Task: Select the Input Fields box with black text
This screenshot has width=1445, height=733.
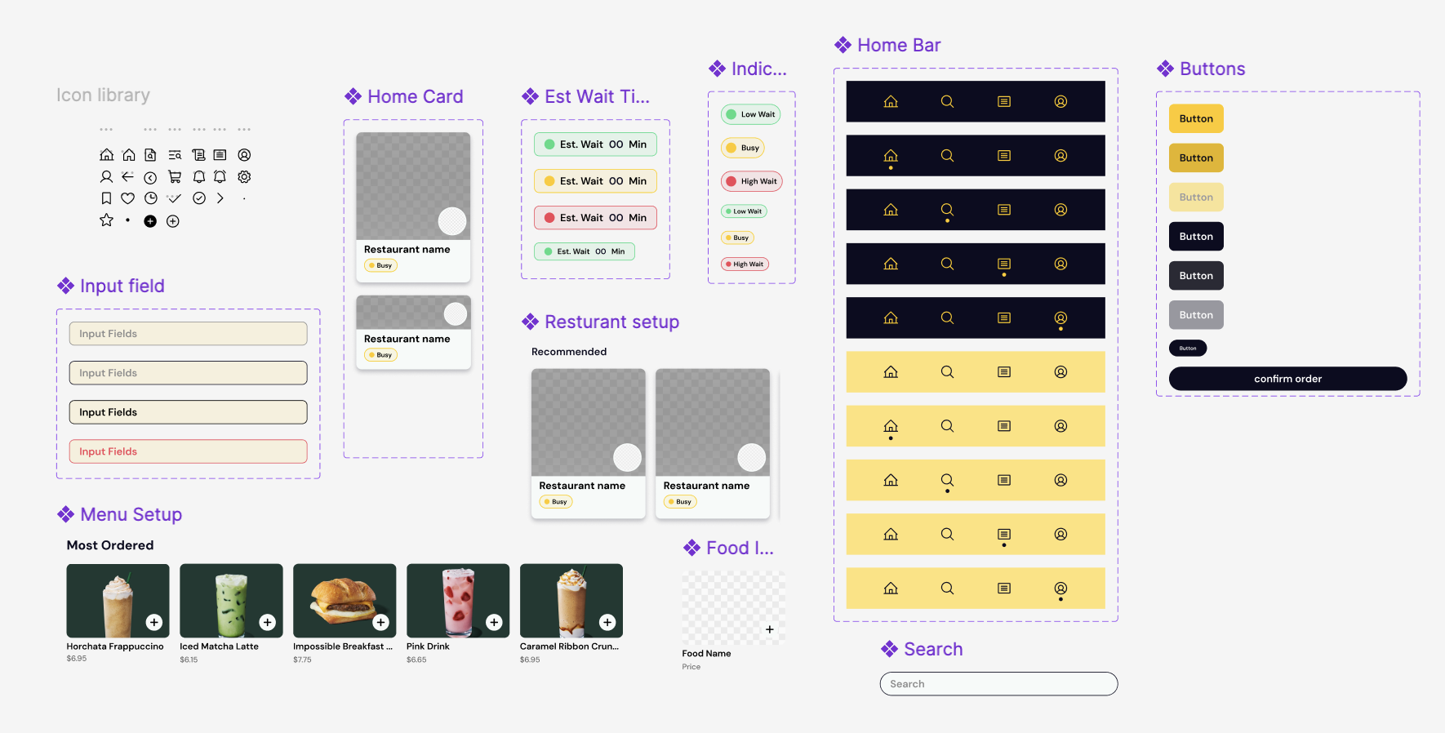Action: 189,412
